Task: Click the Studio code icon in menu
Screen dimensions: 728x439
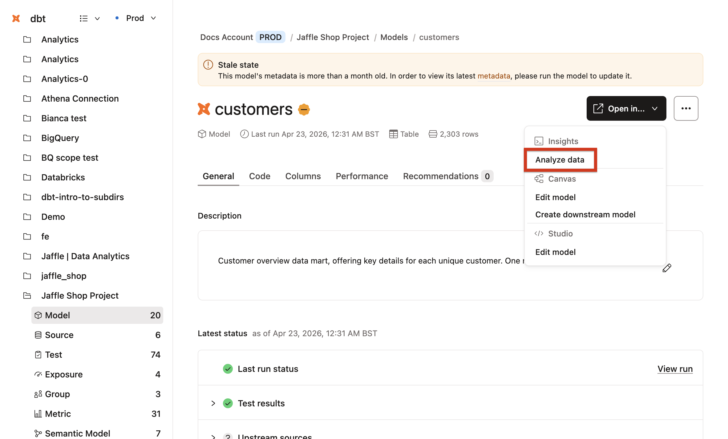Action: [x=539, y=233]
